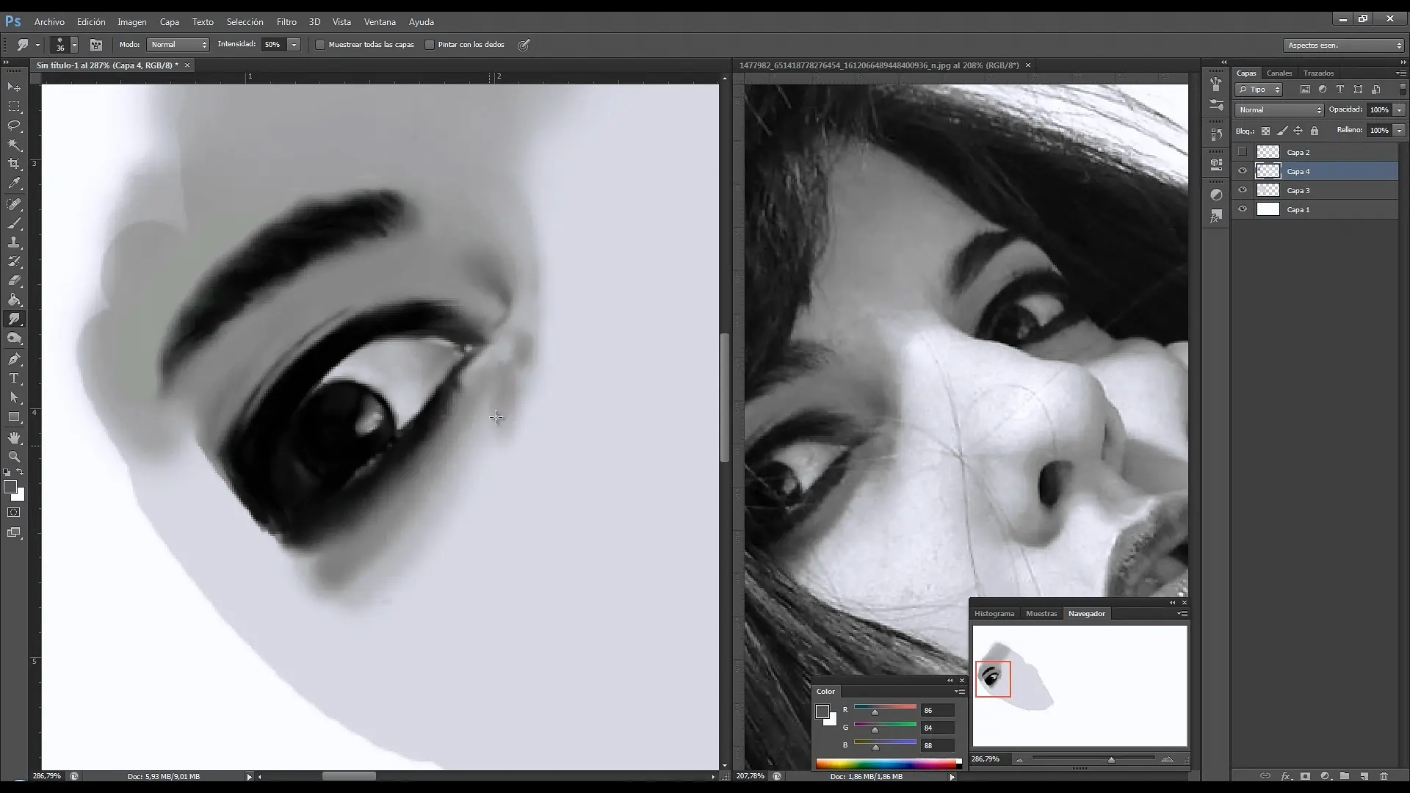The image size is (1410, 793).
Task: Open the Aspectos esen. workspace dropdown
Action: [x=1344, y=46]
